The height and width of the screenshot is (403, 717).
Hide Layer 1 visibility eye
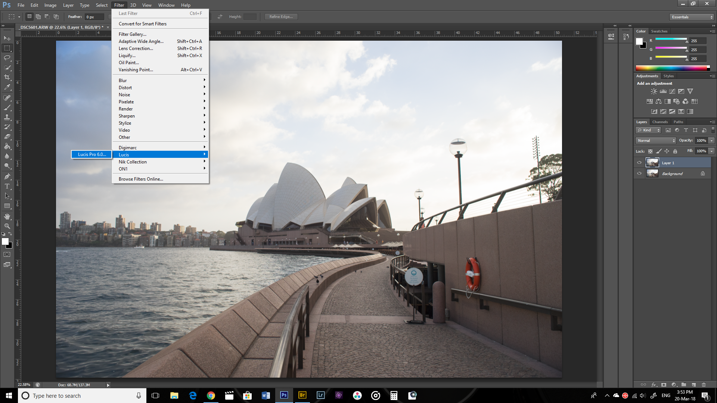(639, 163)
